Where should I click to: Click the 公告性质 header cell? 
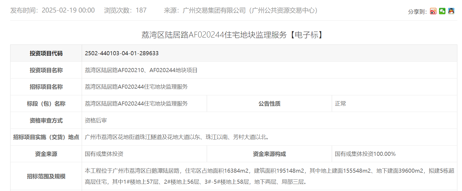[269, 103]
